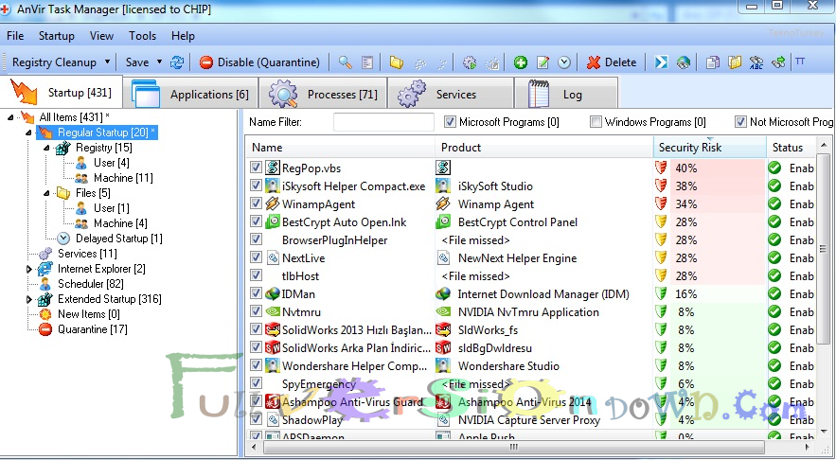Sort by the Name column header
836x460 pixels.
[x=341, y=148]
